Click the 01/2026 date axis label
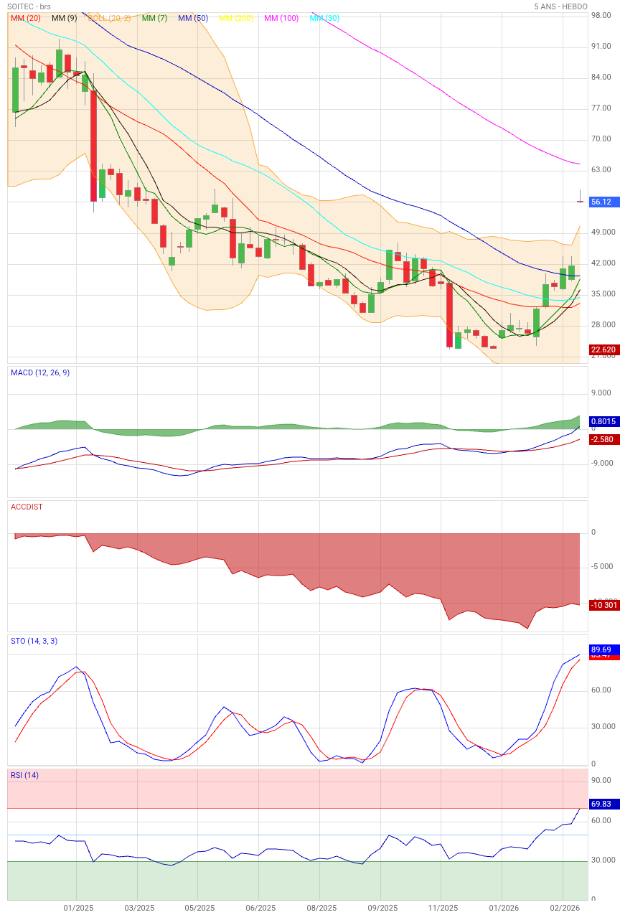The image size is (620, 915). point(504,908)
